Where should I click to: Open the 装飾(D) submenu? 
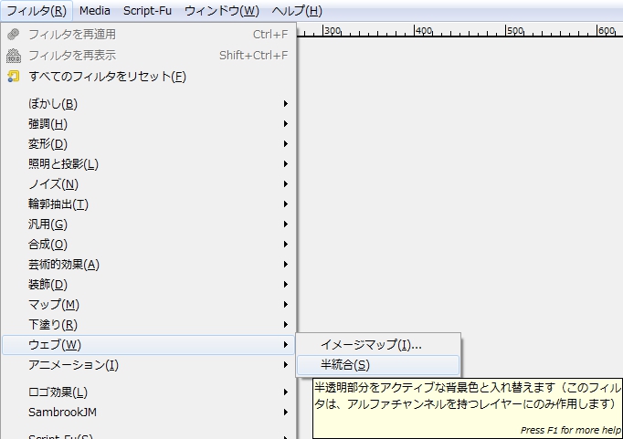click(x=149, y=285)
